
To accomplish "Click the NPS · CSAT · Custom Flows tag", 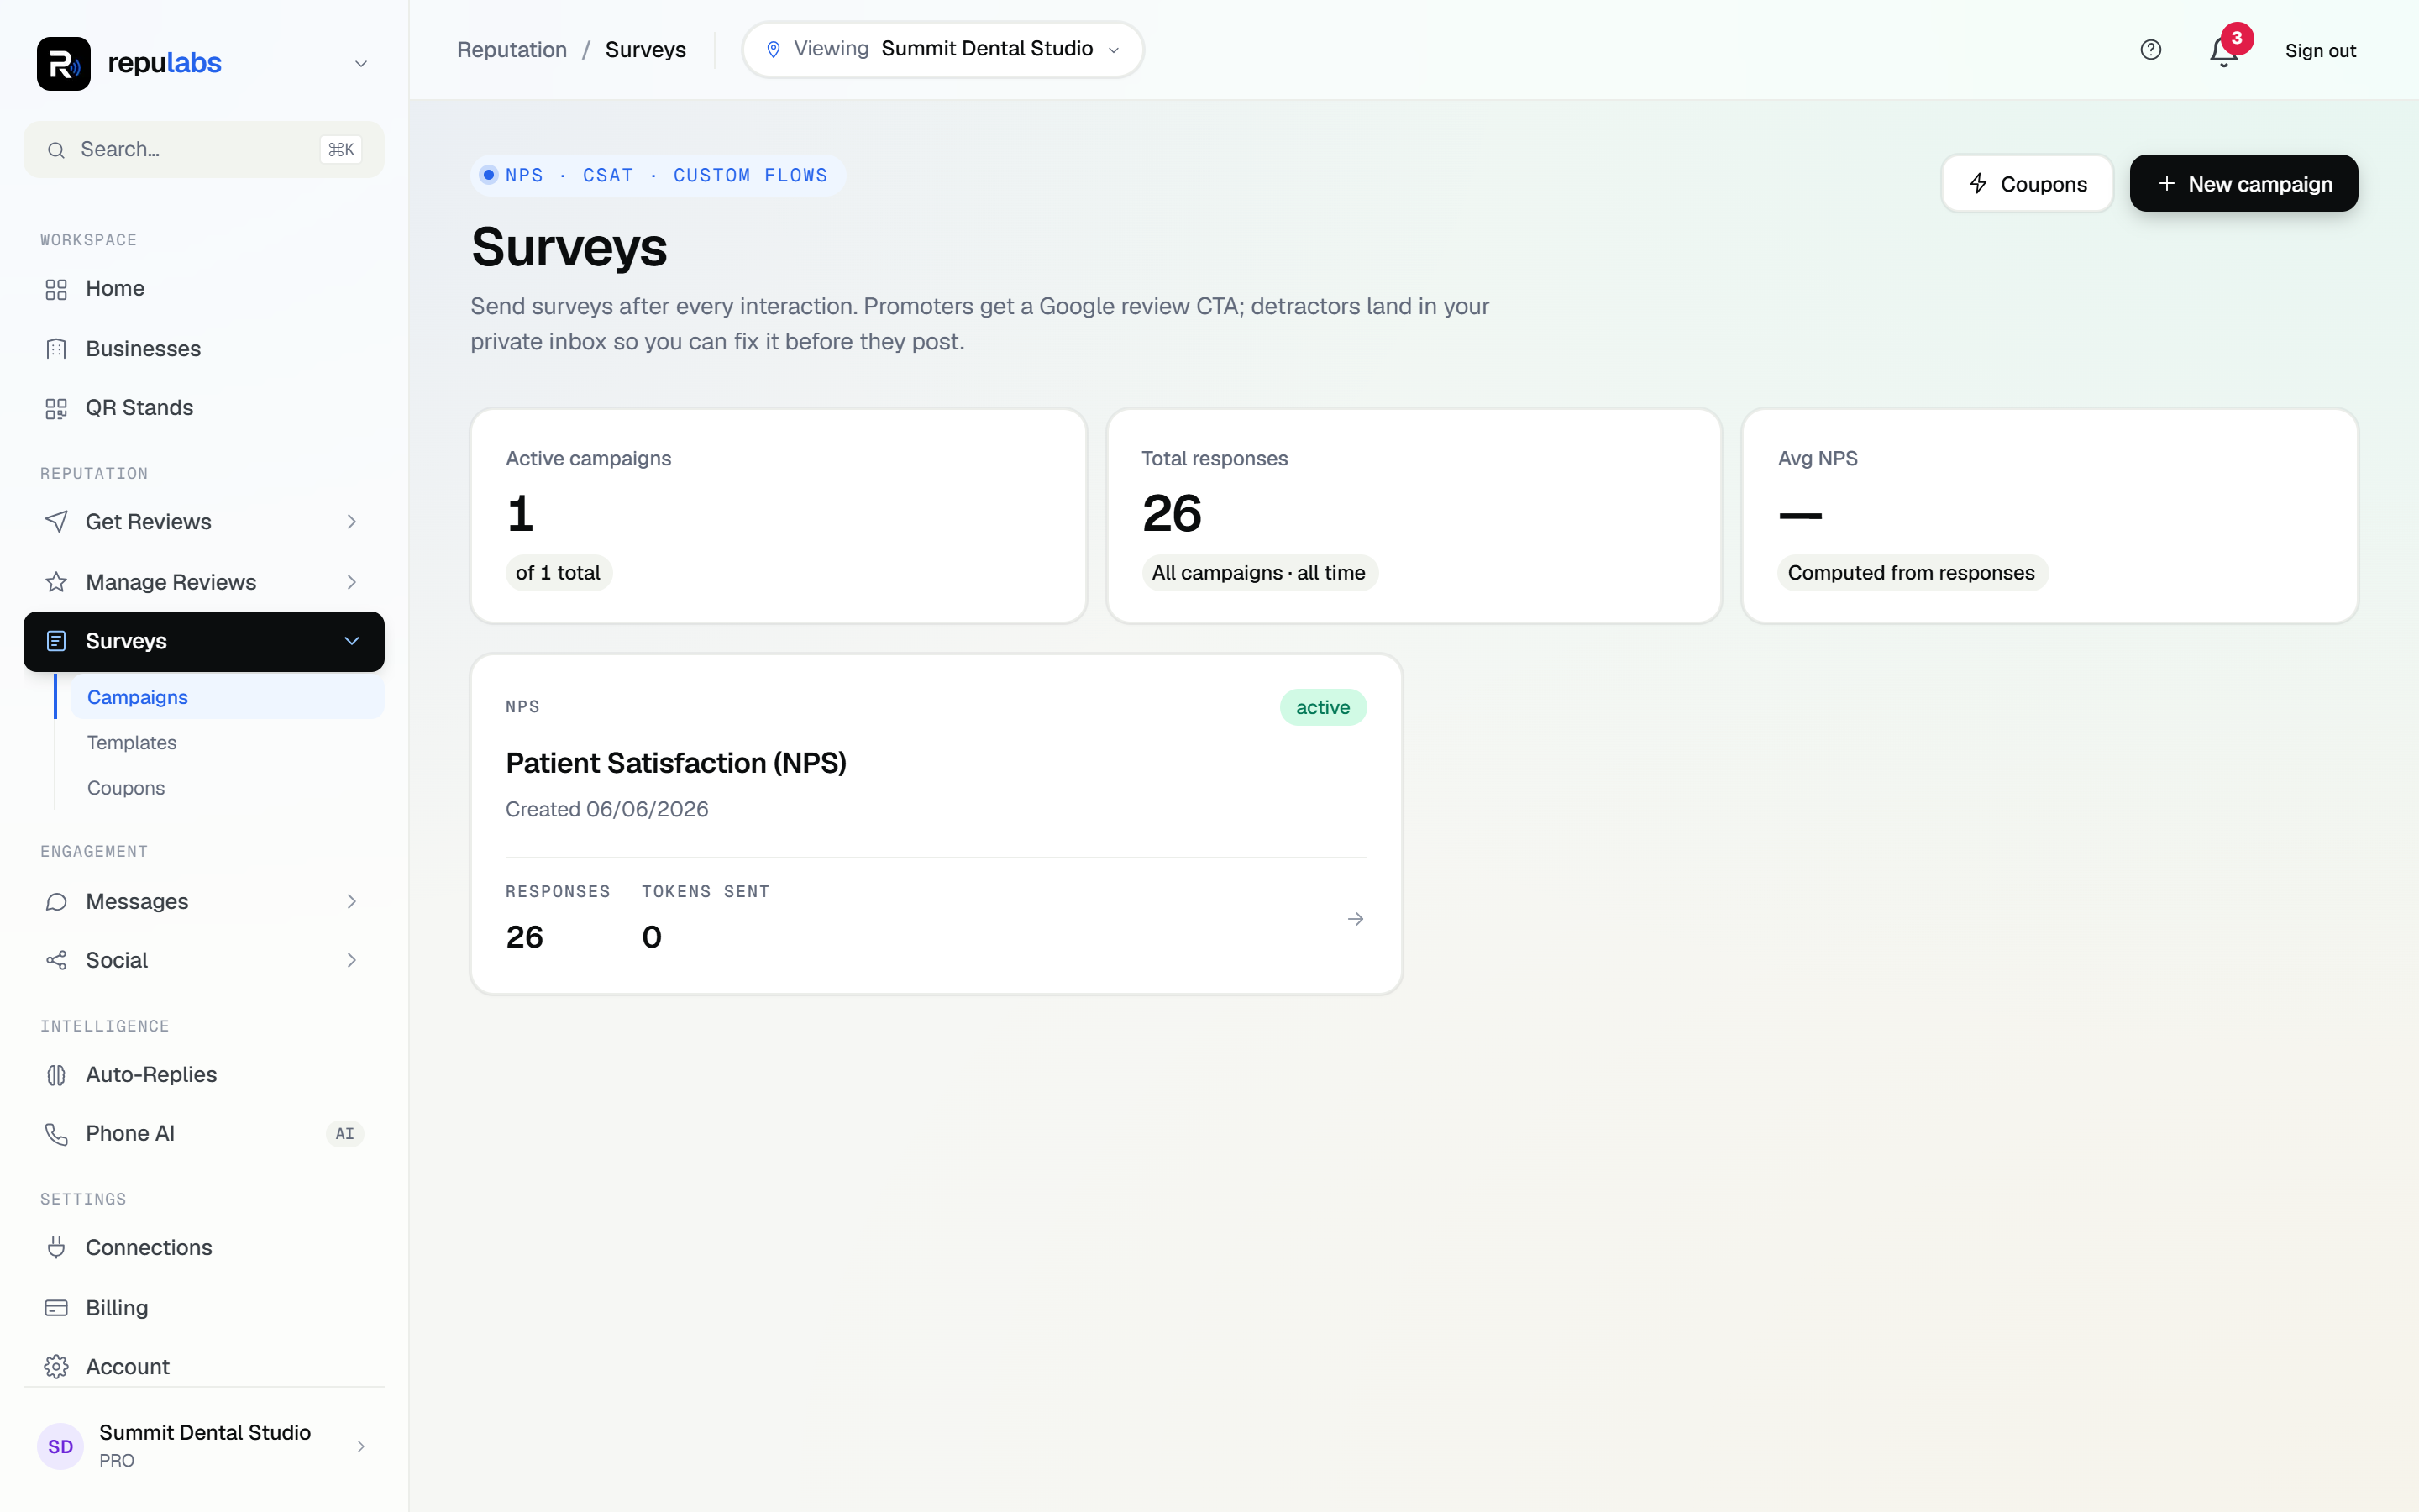I will tap(658, 175).
